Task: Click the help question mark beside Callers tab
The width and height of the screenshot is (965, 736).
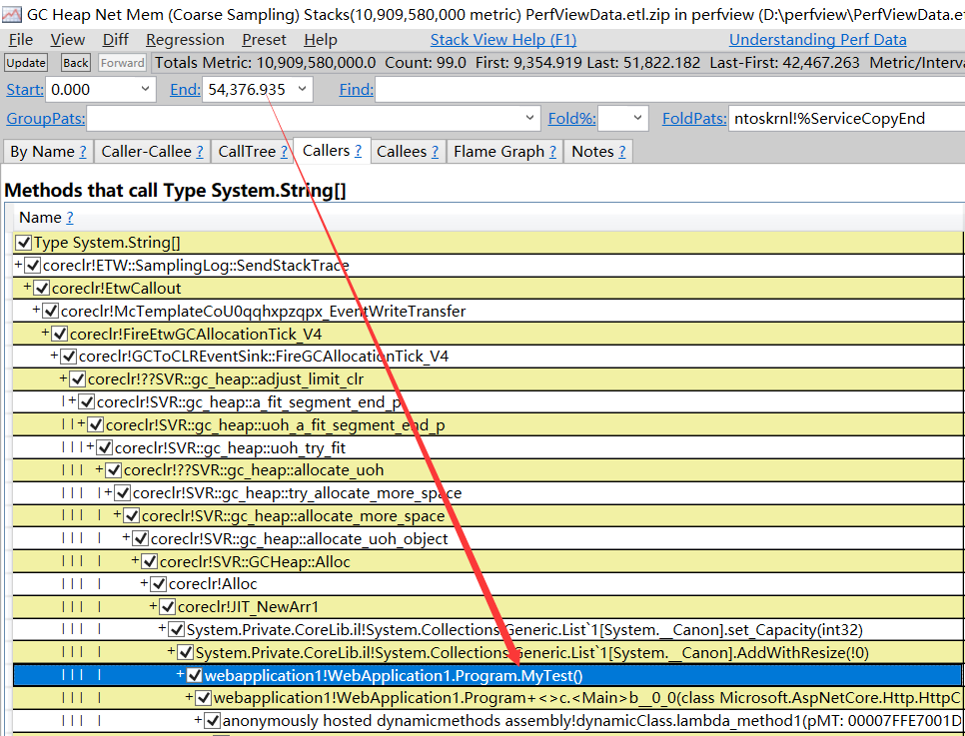Action: (358, 151)
